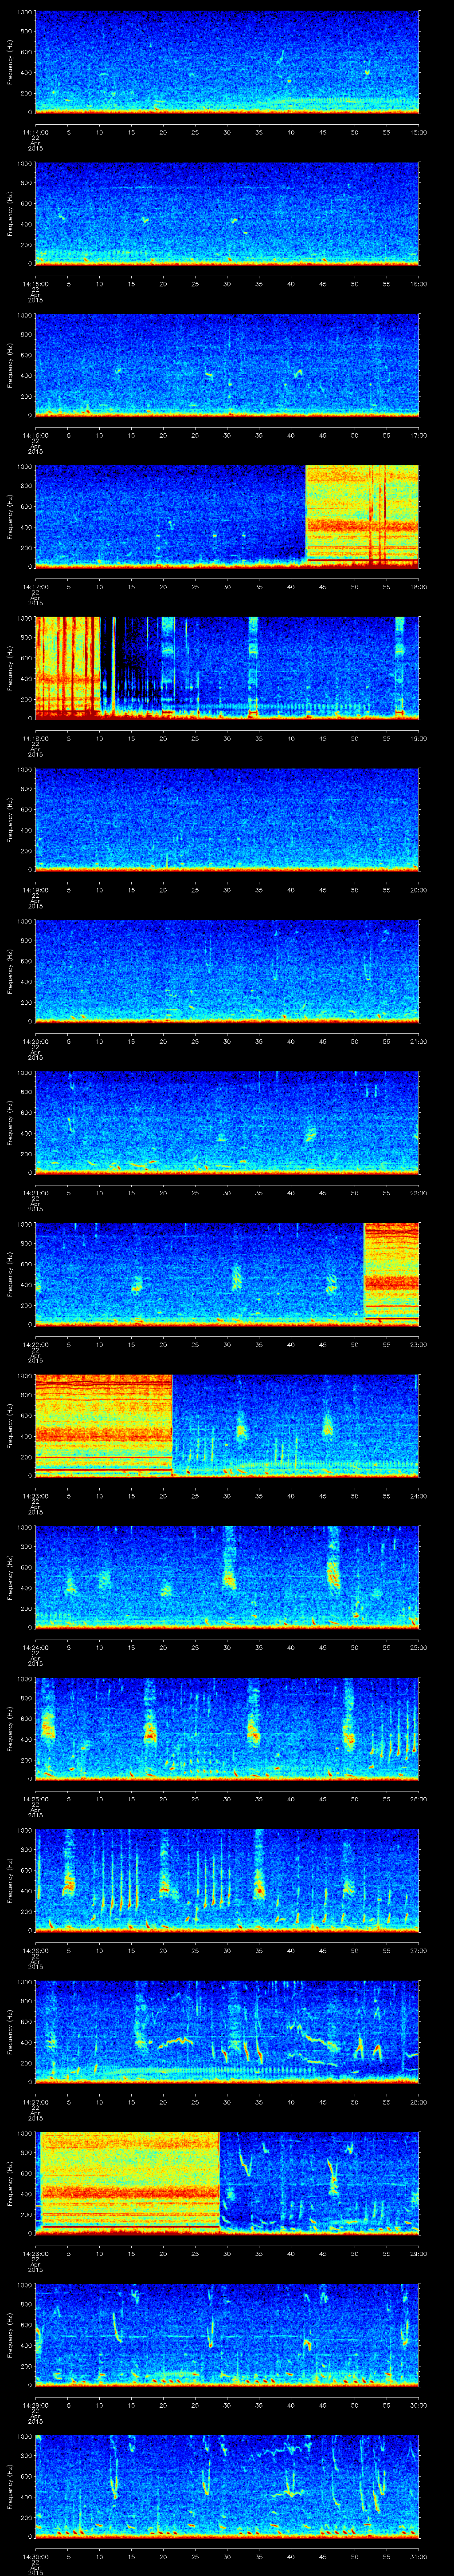This screenshot has width=454, height=2576.
Task: Click the 21:00 end time label
Action: (x=419, y=1041)
